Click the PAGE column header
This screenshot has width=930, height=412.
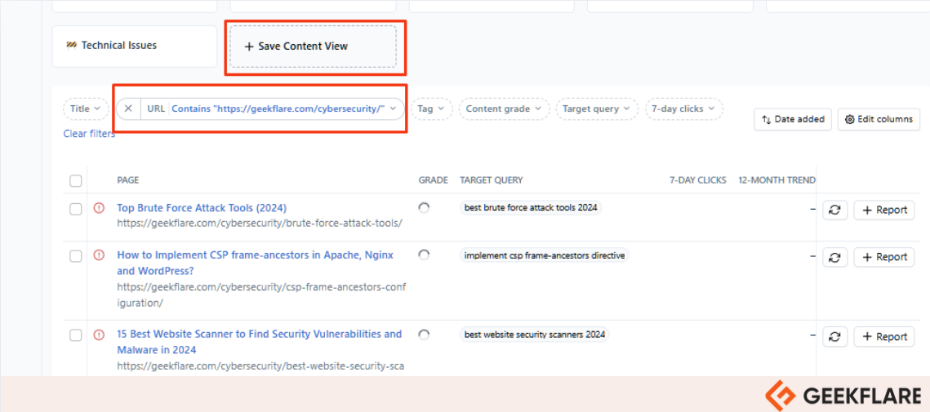pyautogui.click(x=128, y=180)
